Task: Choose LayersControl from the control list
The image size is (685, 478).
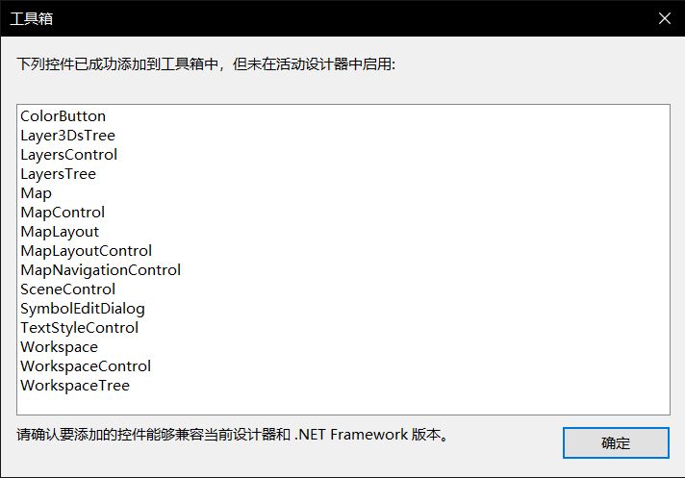Action: tap(68, 155)
